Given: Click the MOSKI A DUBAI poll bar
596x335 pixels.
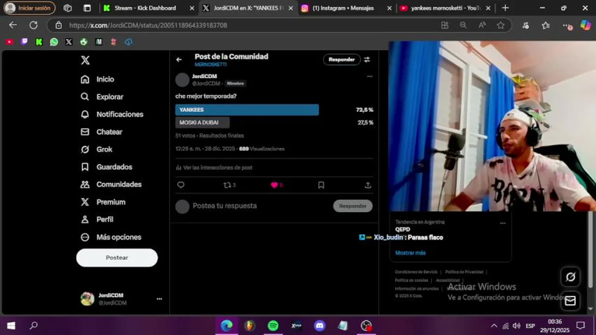Looking at the screenshot, I should 202,123.
